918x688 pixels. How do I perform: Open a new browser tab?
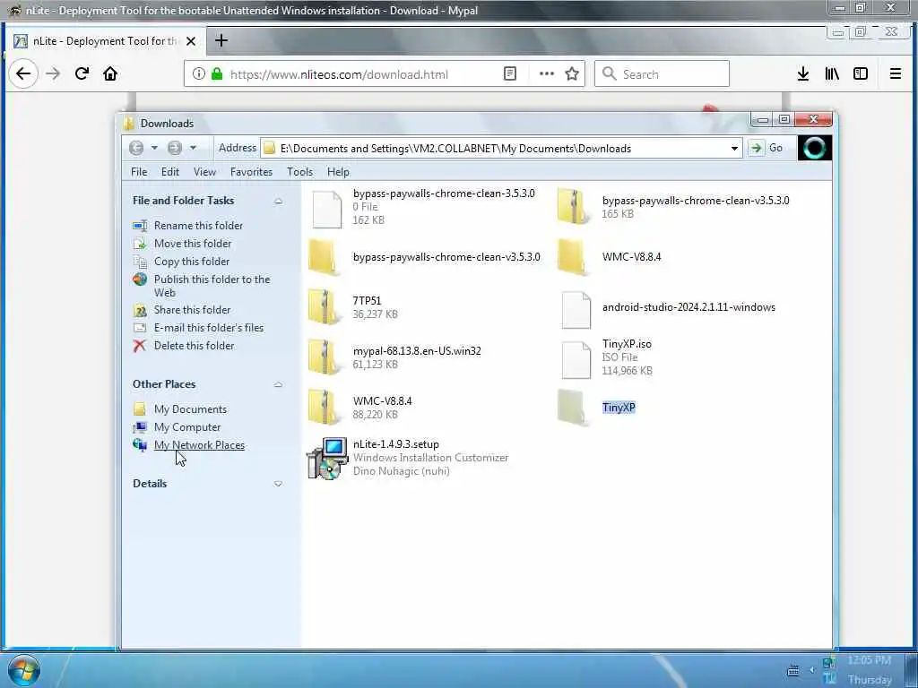tap(221, 40)
